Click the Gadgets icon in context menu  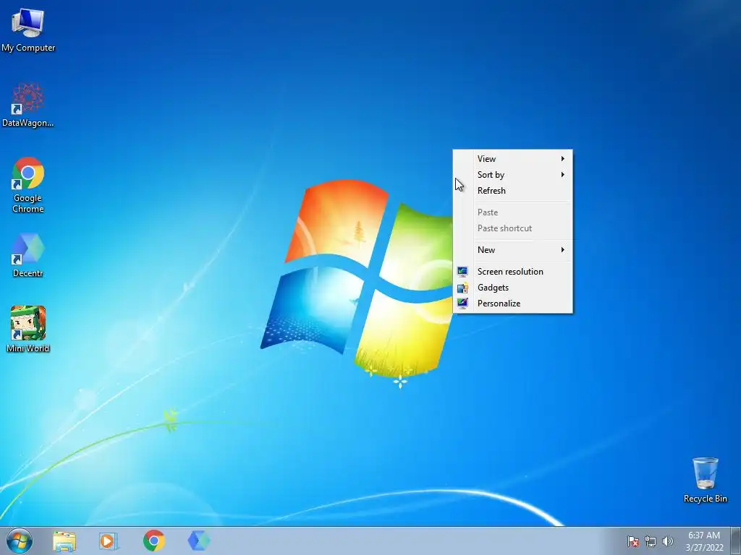[x=462, y=288]
